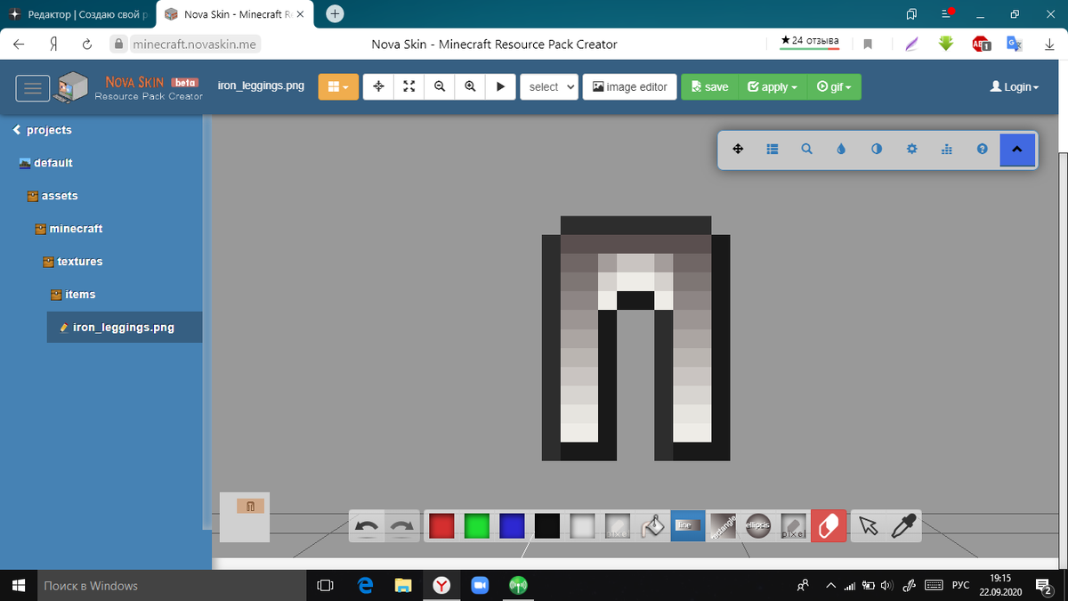Select the eyedropper color picker tool
The image size is (1068, 601).
(903, 526)
